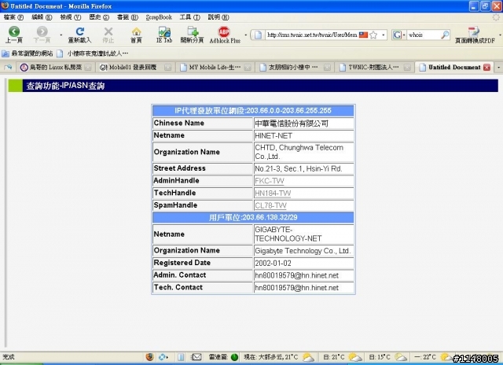Click the scroll-tabs arrow icon at tab bar start

tap(8, 67)
